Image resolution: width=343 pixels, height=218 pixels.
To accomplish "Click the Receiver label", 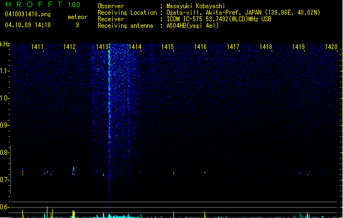I will [x=111, y=19].
